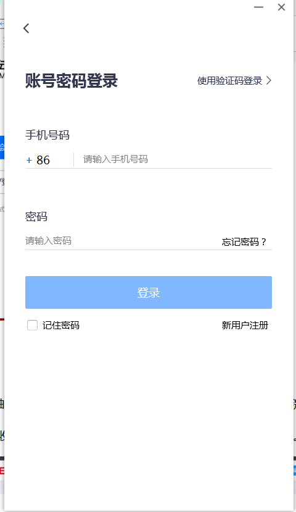This screenshot has width=296, height=512.
Task: Click the red element at bottom-left edge
Action: 2,471
